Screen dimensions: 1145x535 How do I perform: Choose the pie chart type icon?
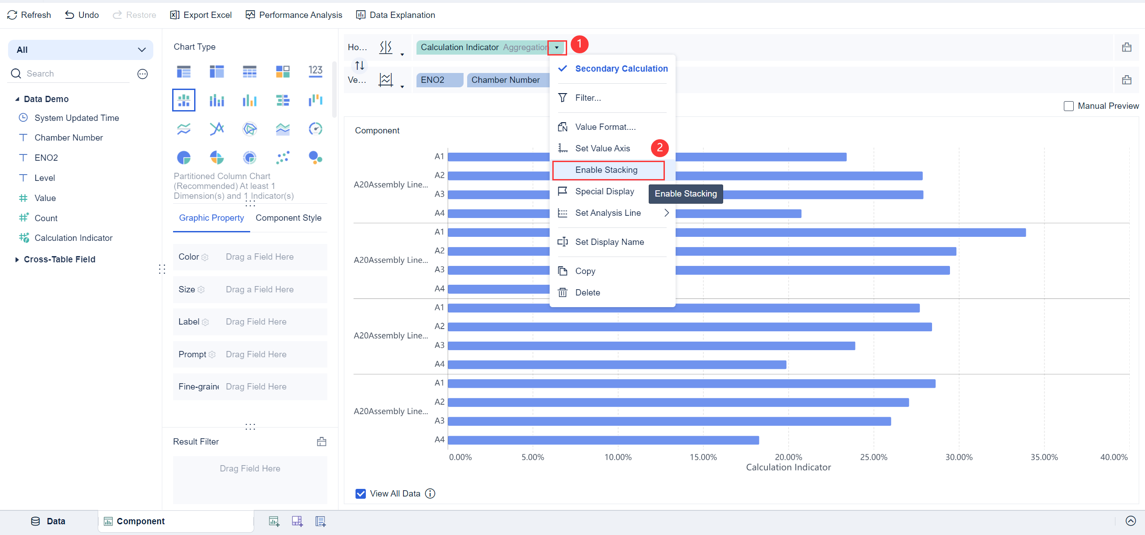tap(184, 157)
